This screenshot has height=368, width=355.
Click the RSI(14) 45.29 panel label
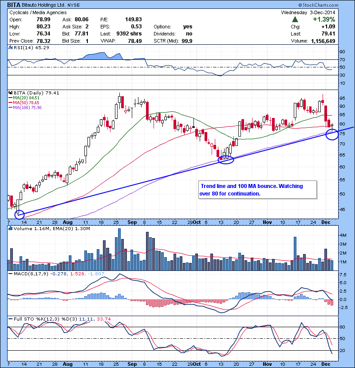(x=31, y=47)
